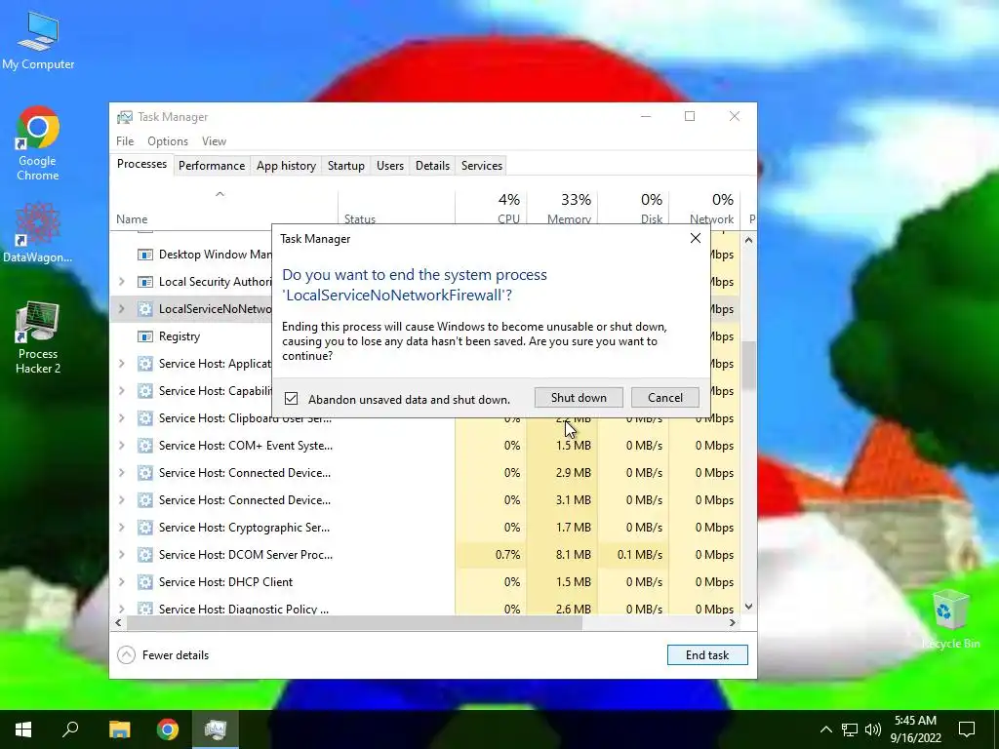
Task: Click the volume speaker tray icon
Action: point(873,729)
